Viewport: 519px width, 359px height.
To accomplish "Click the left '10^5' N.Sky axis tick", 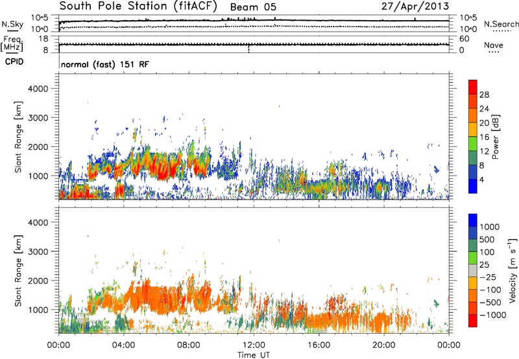I will [x=40, y=18].
